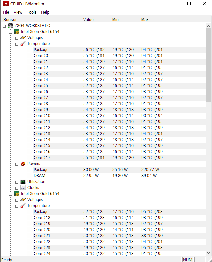Expand the first CPU Voltages node

point(17,38)
